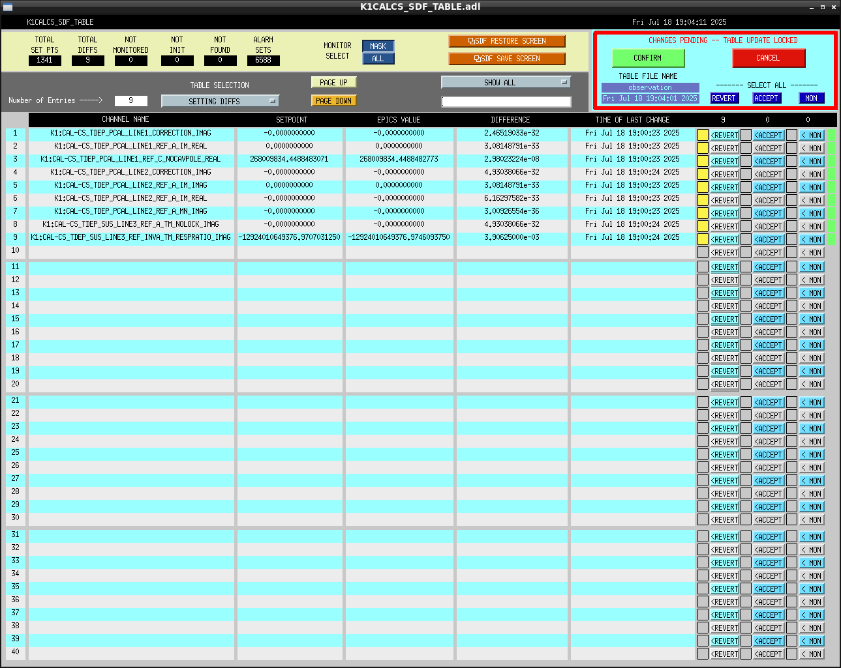Toggle the yellow revert checkbox on row 9

pos(703,239)
